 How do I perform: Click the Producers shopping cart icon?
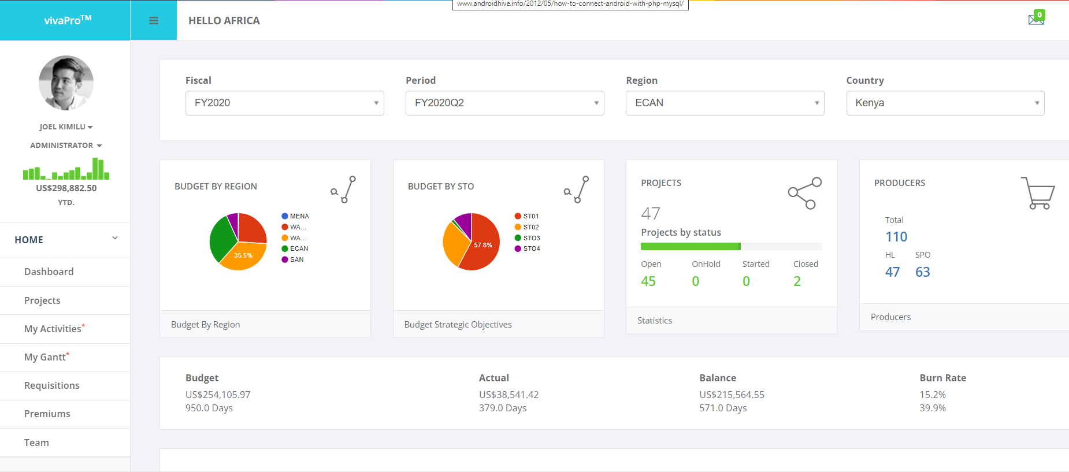[x=1038, y=193]
